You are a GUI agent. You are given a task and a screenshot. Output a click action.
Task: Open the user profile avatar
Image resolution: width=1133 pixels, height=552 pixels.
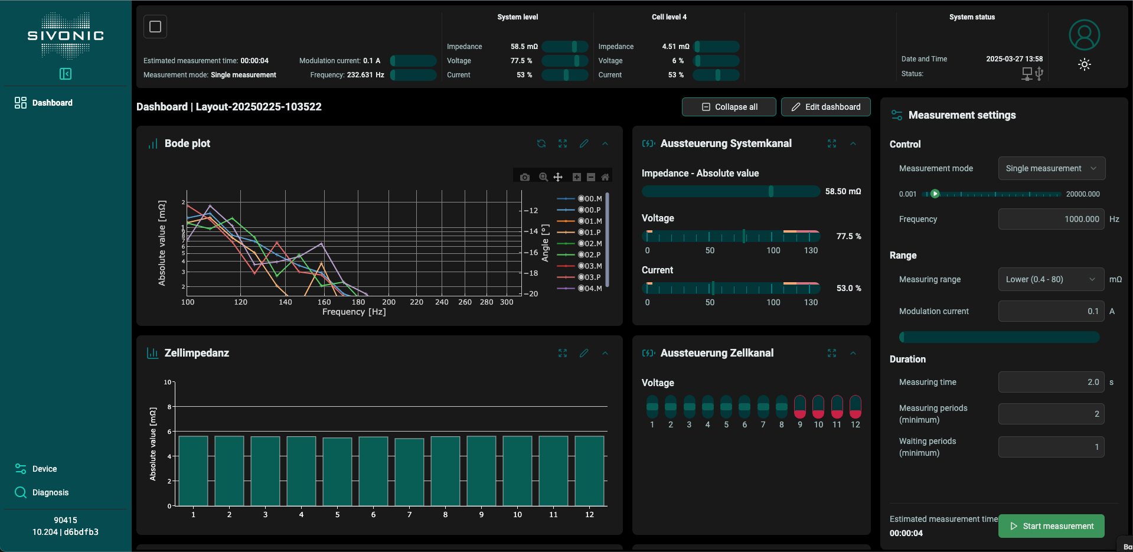(1084, 35)
